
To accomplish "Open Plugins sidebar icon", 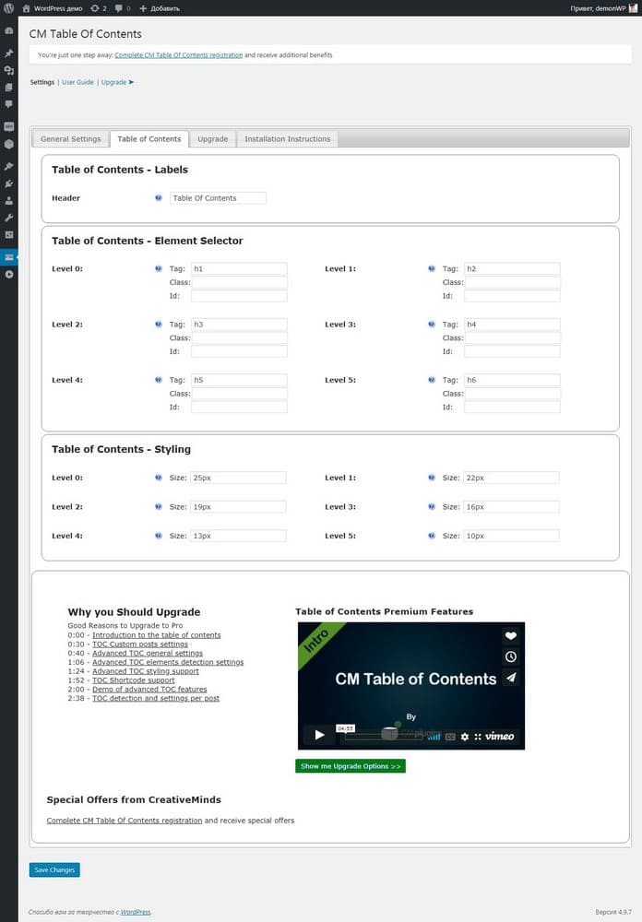I will (9, 183).
